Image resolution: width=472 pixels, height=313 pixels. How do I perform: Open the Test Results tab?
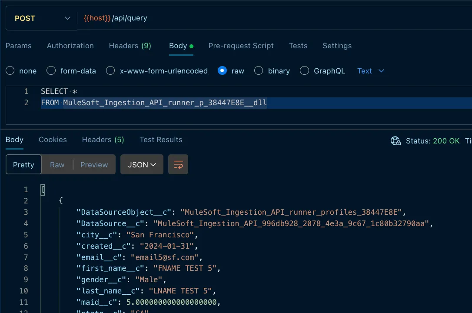pyautogui.click(x=161, y=140)
